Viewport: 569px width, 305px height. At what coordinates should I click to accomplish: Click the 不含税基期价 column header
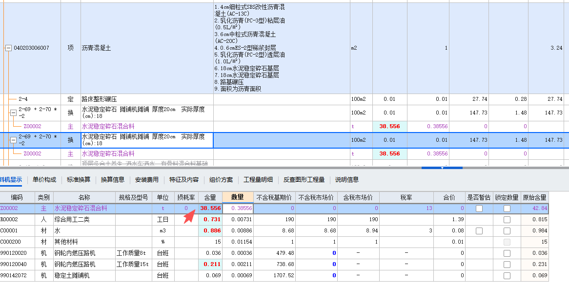(274, 197)
